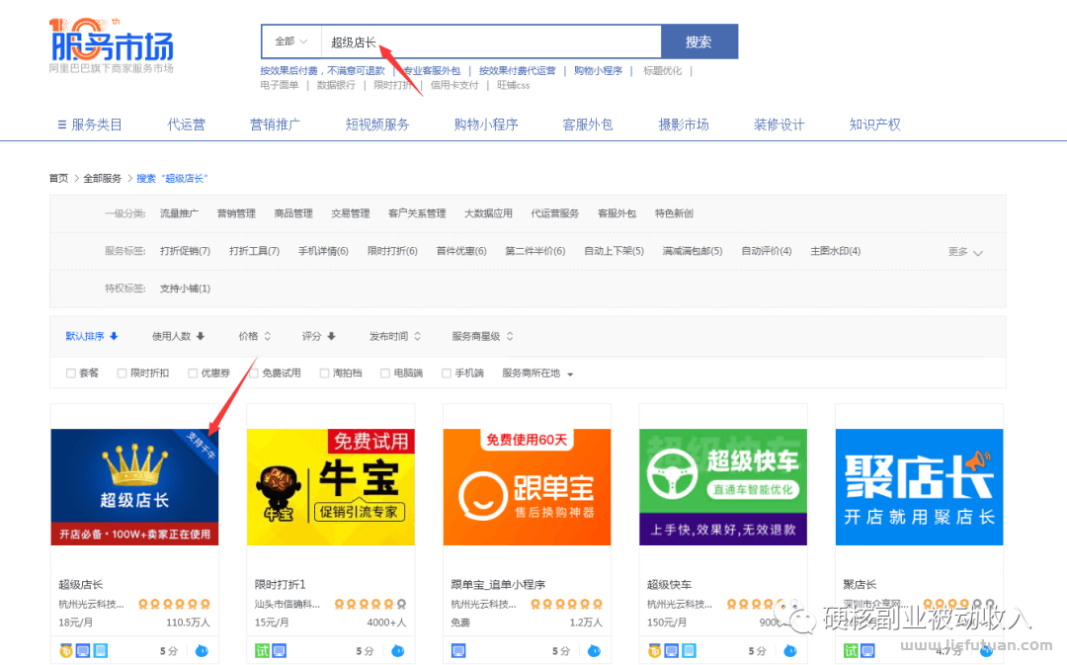
Task: Check the 限时折扣 filter checkbox
Action: (122, 373)
